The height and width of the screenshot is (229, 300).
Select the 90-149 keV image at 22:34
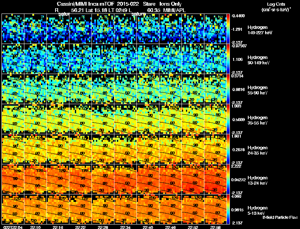tap(126, 59)
